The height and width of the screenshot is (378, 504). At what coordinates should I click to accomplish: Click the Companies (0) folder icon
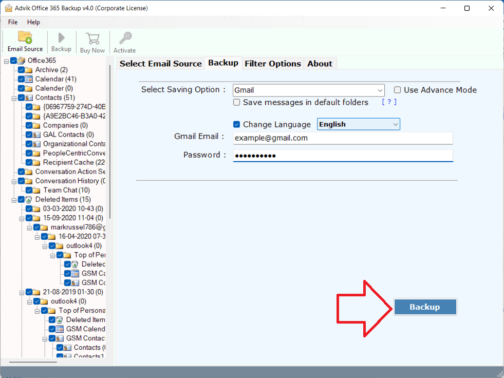tap(36, 125)
